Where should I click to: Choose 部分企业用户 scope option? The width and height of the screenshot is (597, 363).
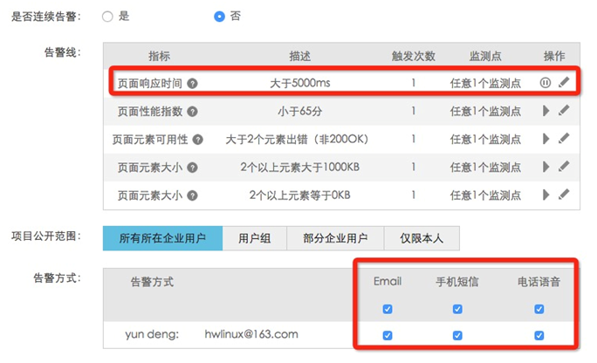click(x=336, y=237)
